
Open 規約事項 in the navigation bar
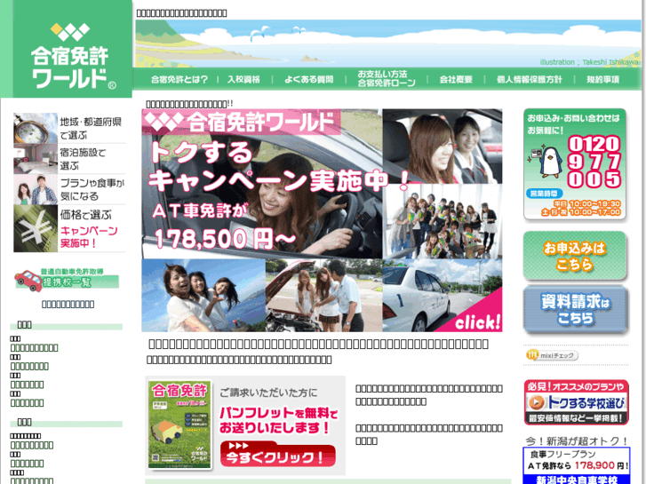coord(602,79)
